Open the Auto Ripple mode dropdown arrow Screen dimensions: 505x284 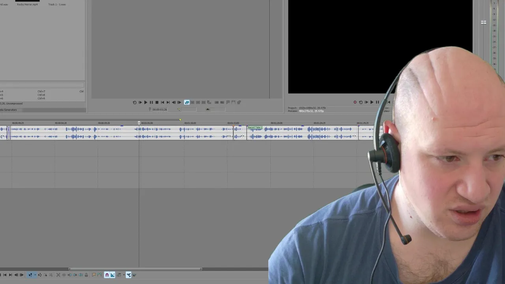124,275
